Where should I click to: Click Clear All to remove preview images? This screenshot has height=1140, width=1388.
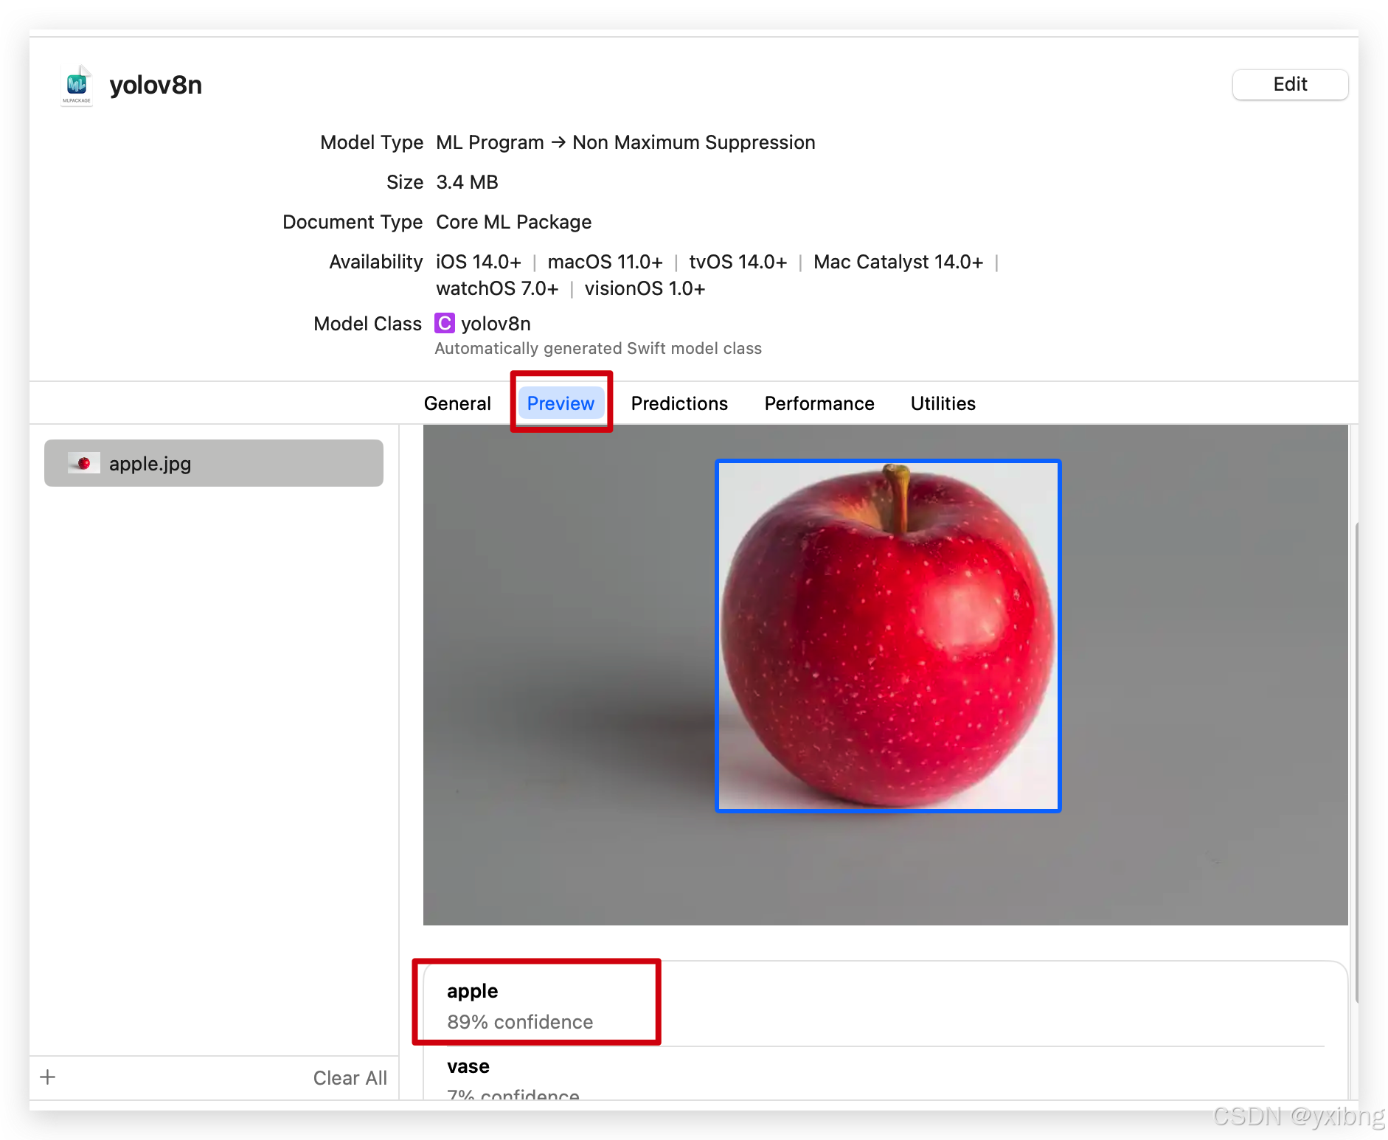[x=350, y=1077]
